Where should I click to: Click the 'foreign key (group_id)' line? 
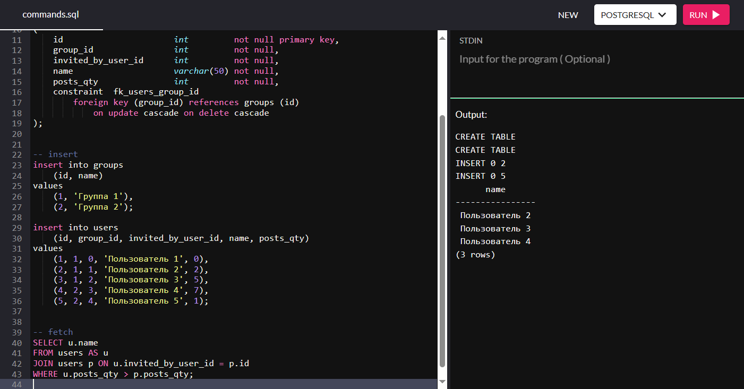click(186, 102)
